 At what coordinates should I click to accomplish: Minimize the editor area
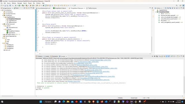click(150, 8)
